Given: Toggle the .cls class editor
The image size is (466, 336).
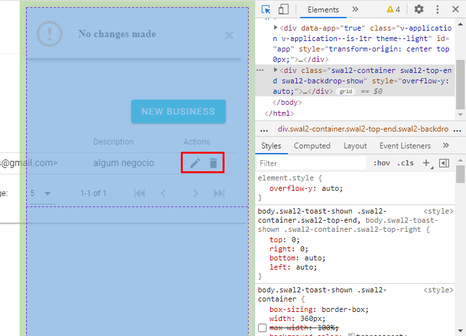Looking at the screenshot, I should (x=405, y=163).
